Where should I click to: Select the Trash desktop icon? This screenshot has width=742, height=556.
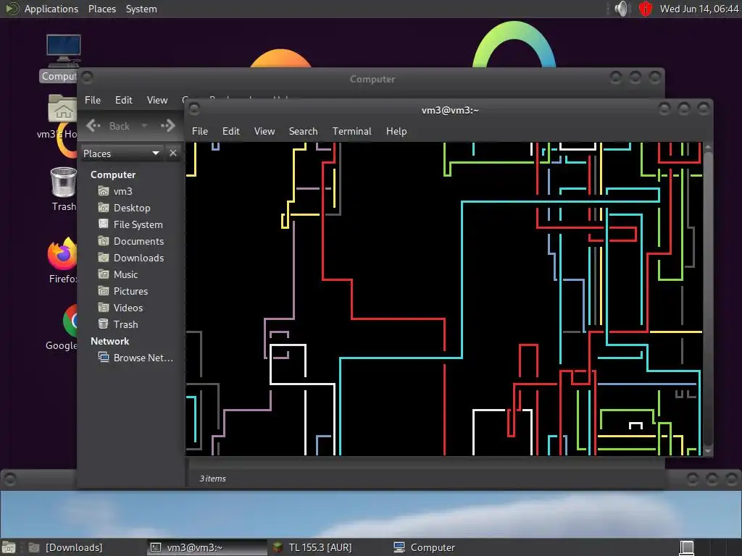click(64, 189)
